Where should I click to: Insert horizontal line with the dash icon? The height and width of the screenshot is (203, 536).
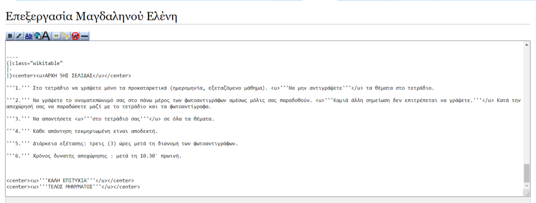(84, 36)
